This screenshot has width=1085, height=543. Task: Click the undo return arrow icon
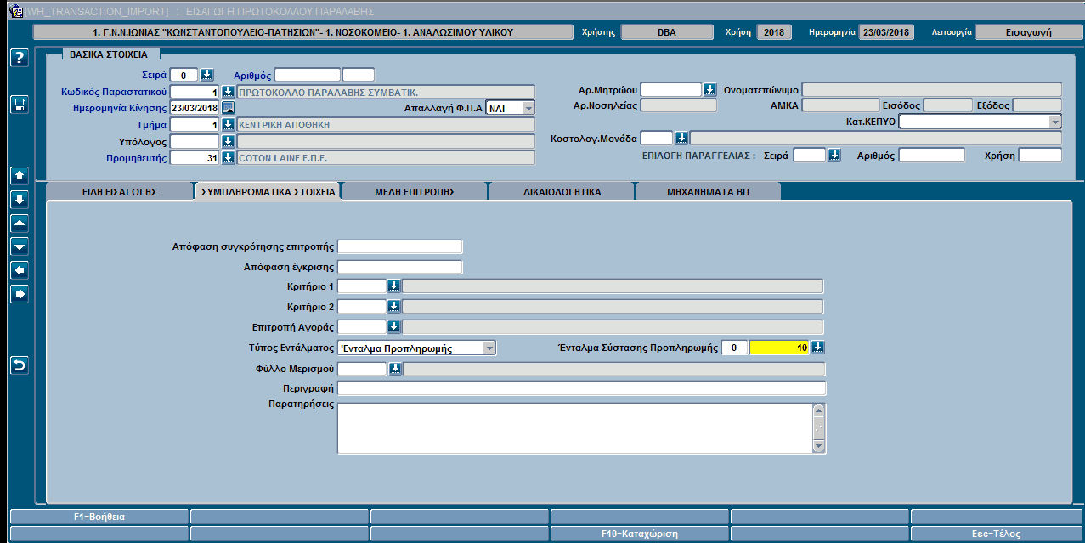[20, 365]
